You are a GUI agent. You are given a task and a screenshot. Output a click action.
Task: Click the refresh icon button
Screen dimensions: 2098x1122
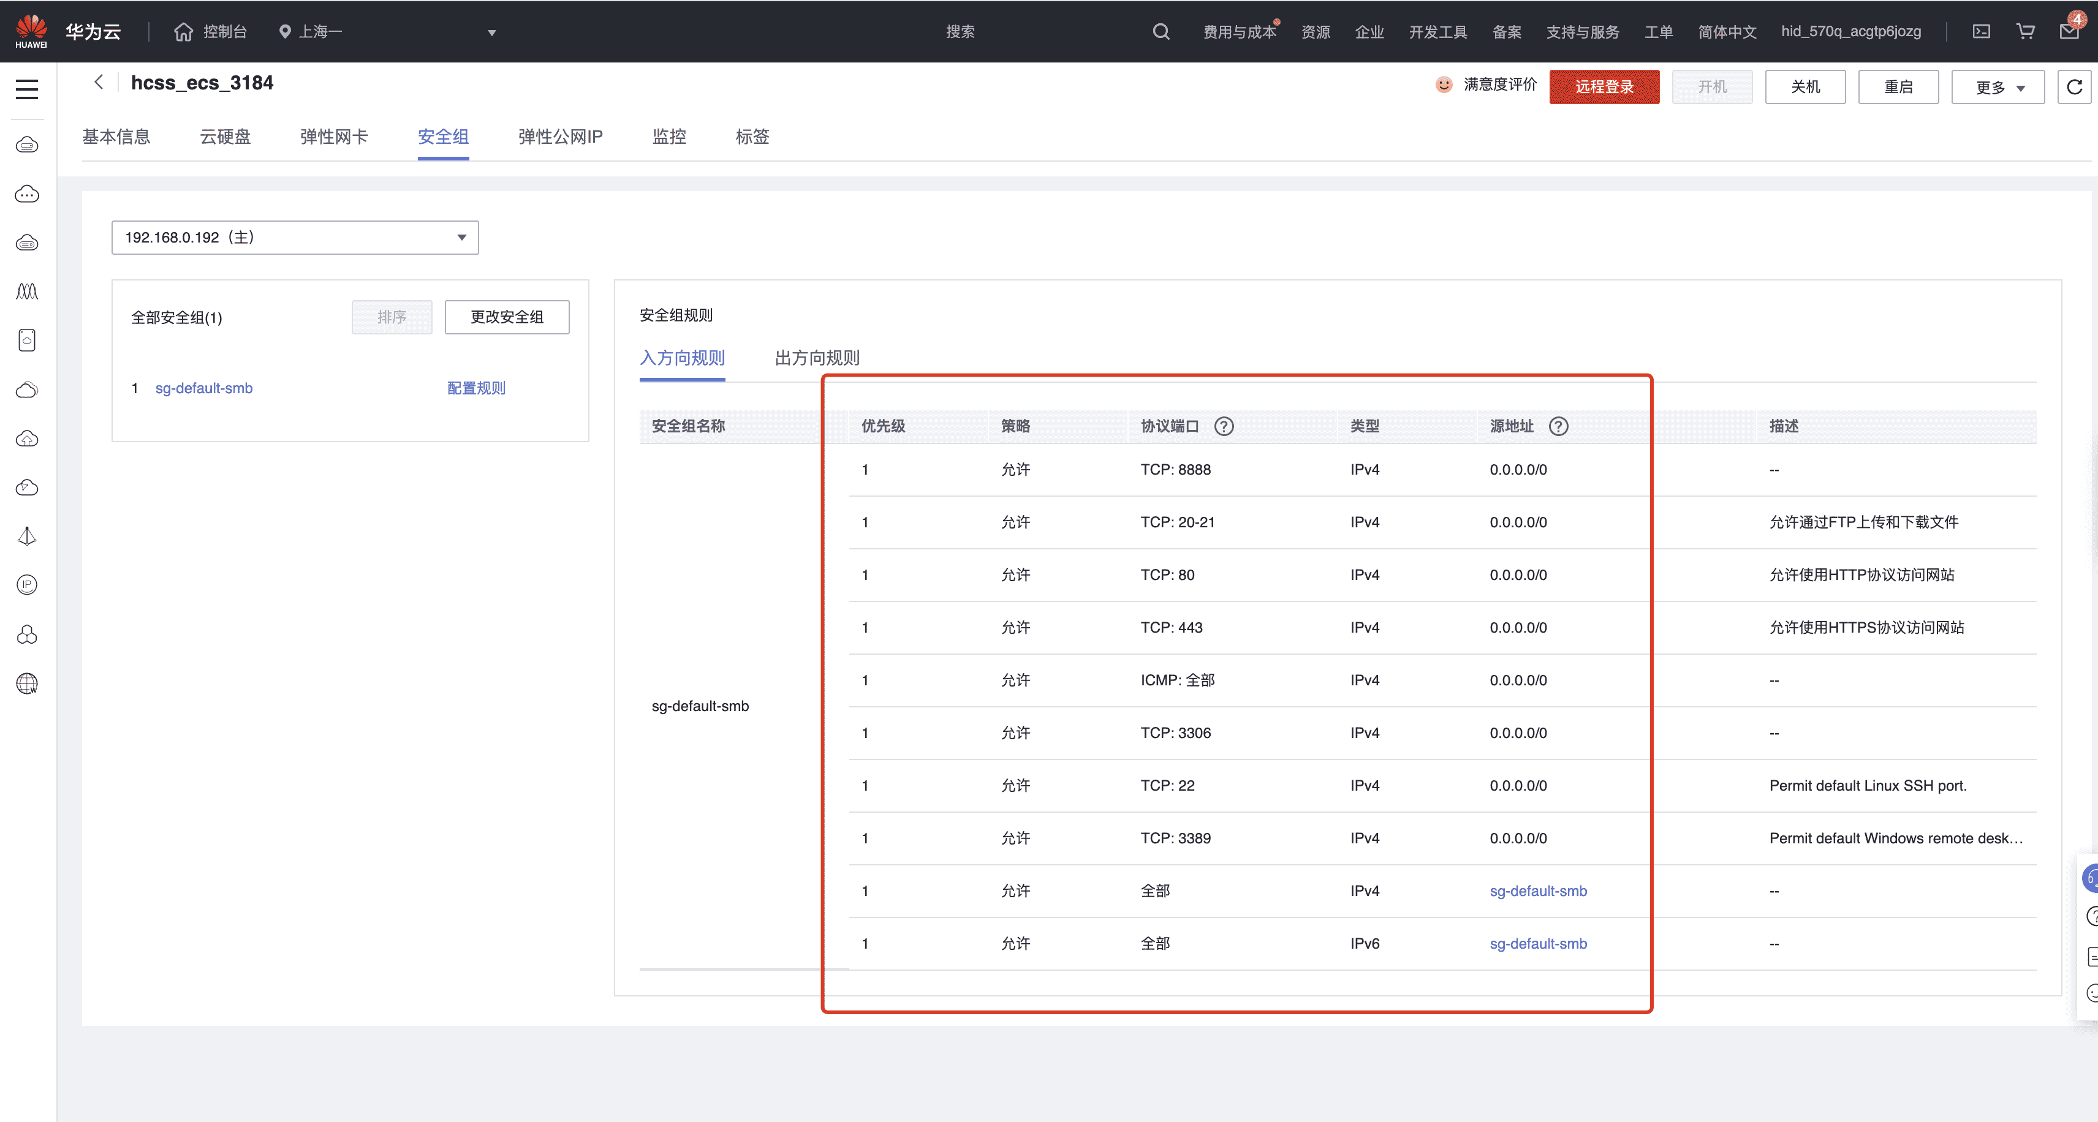tap(2073, 87)
